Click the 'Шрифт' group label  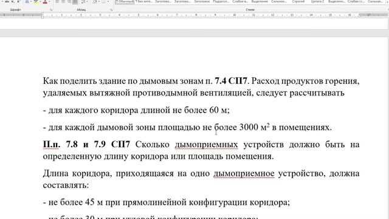15,10
